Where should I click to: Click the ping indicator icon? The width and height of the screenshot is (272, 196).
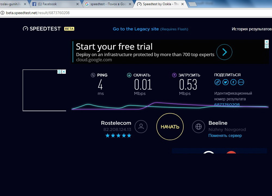pyautogui.click(x=93, y=75)
